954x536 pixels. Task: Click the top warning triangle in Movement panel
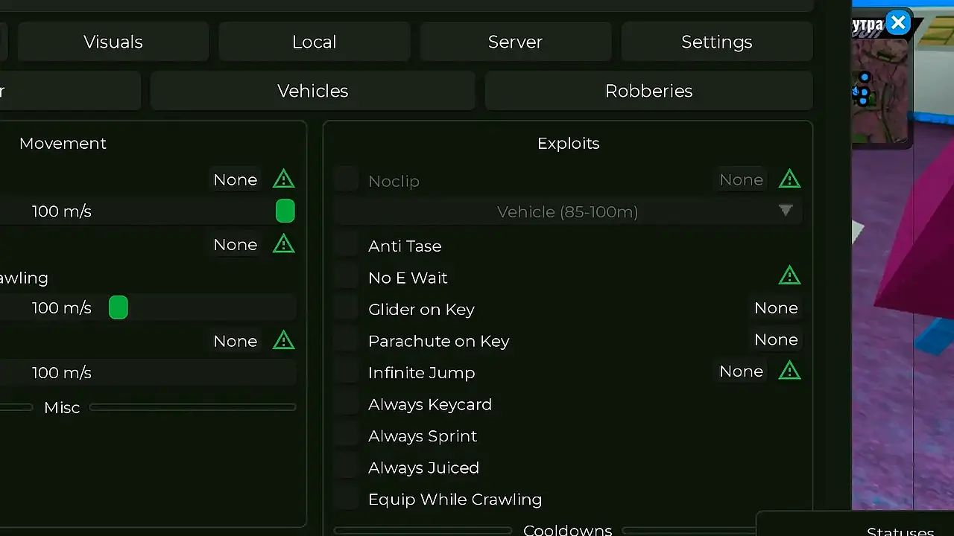tap(283, 179)
